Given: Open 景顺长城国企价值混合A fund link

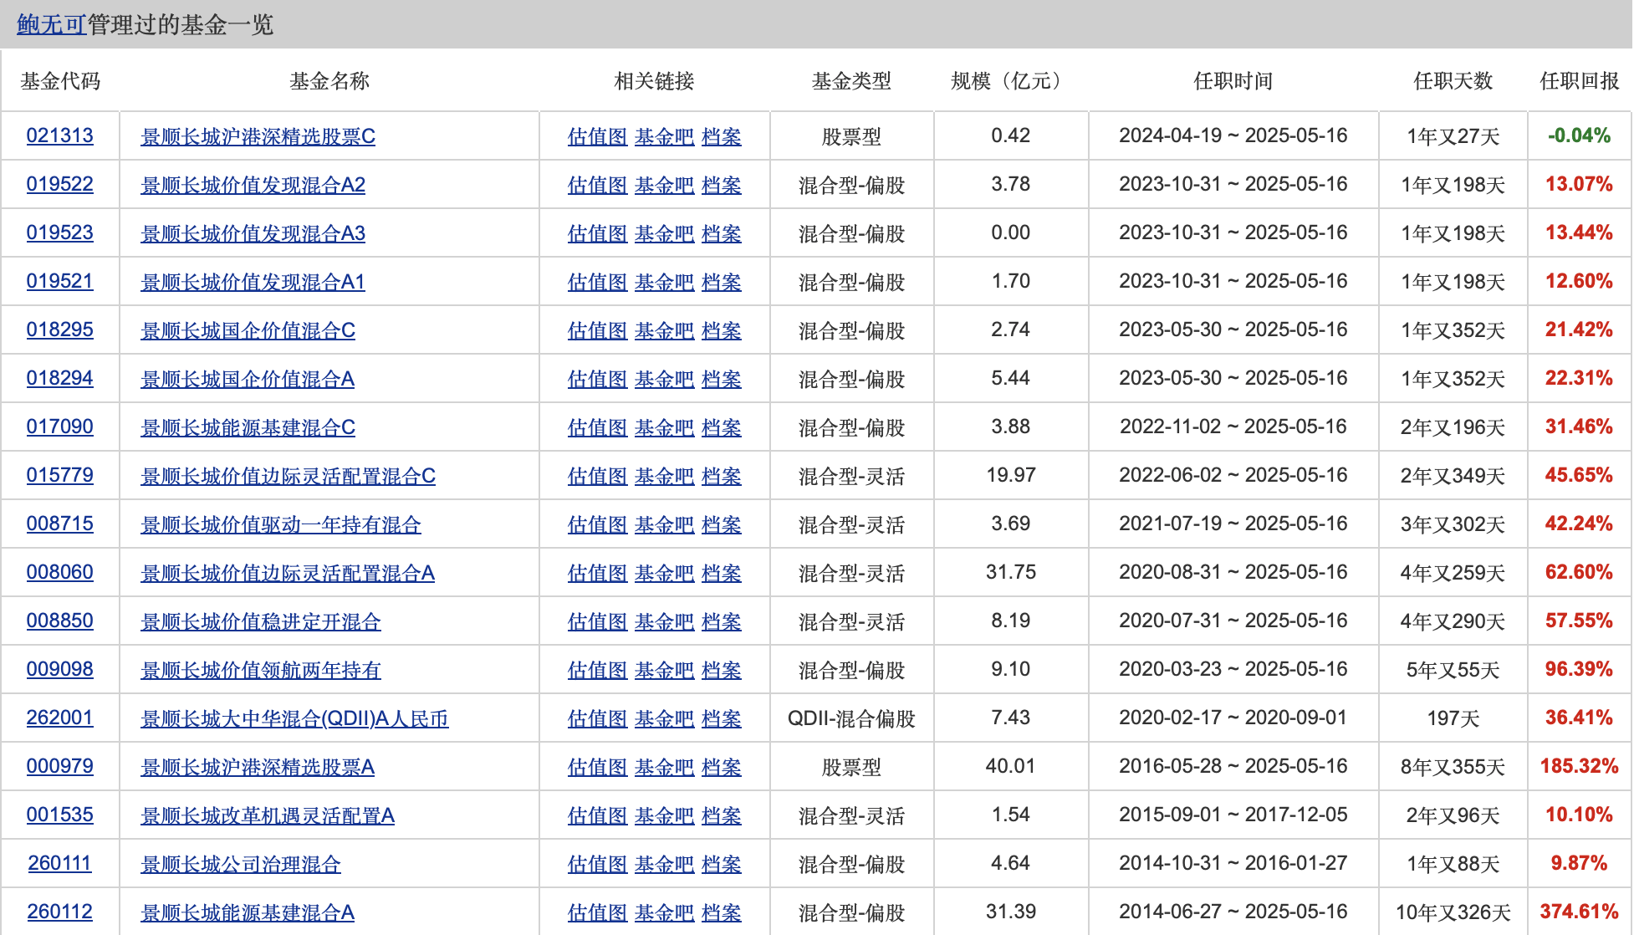Looking at the screenshot, I should (248, 379).
